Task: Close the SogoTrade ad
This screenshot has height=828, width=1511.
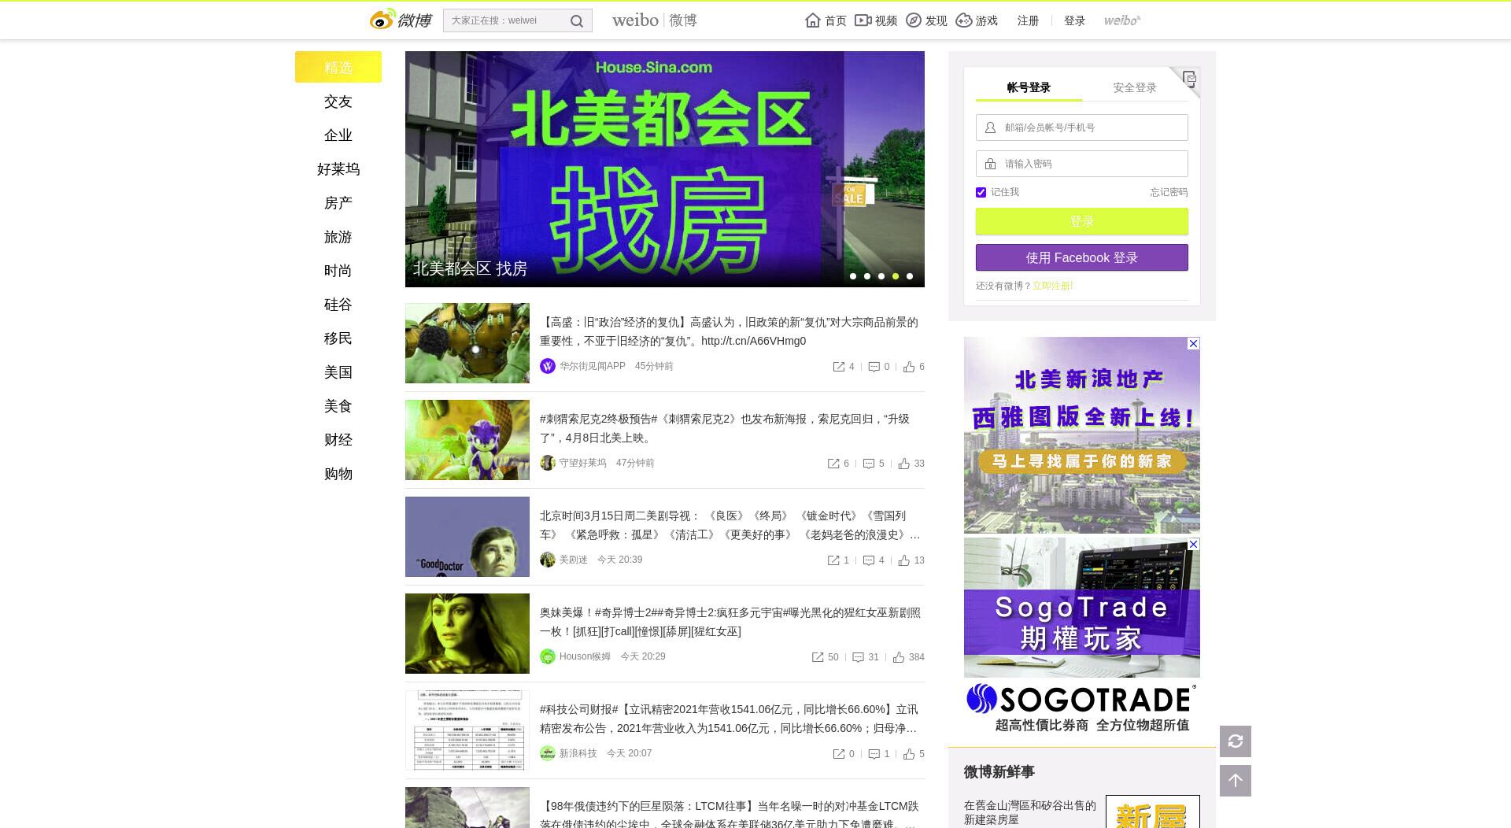Action: click(x=1193, y=545)
